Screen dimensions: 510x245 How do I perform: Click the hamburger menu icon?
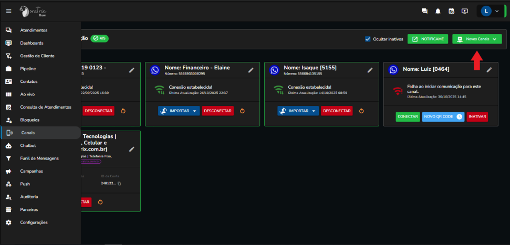click(x=8, y=11)
